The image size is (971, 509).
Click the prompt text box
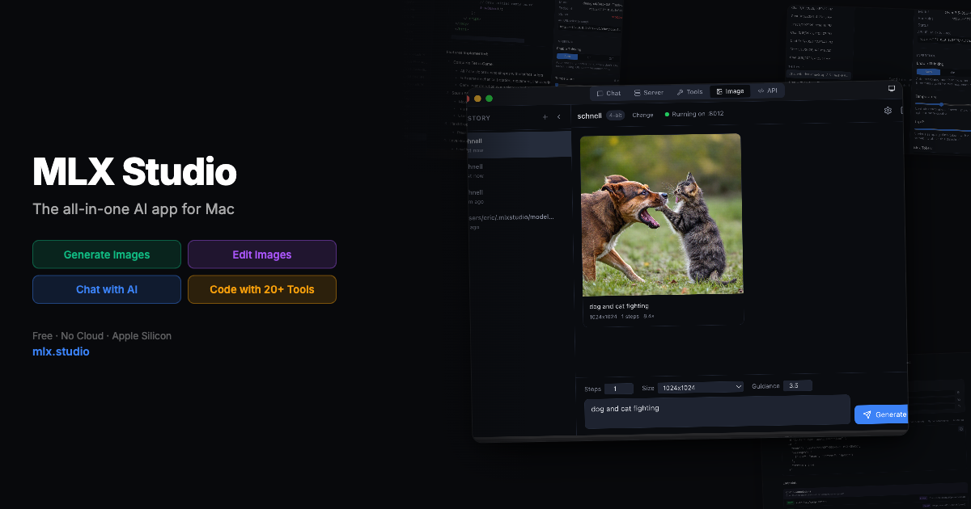tap(717, 411)
